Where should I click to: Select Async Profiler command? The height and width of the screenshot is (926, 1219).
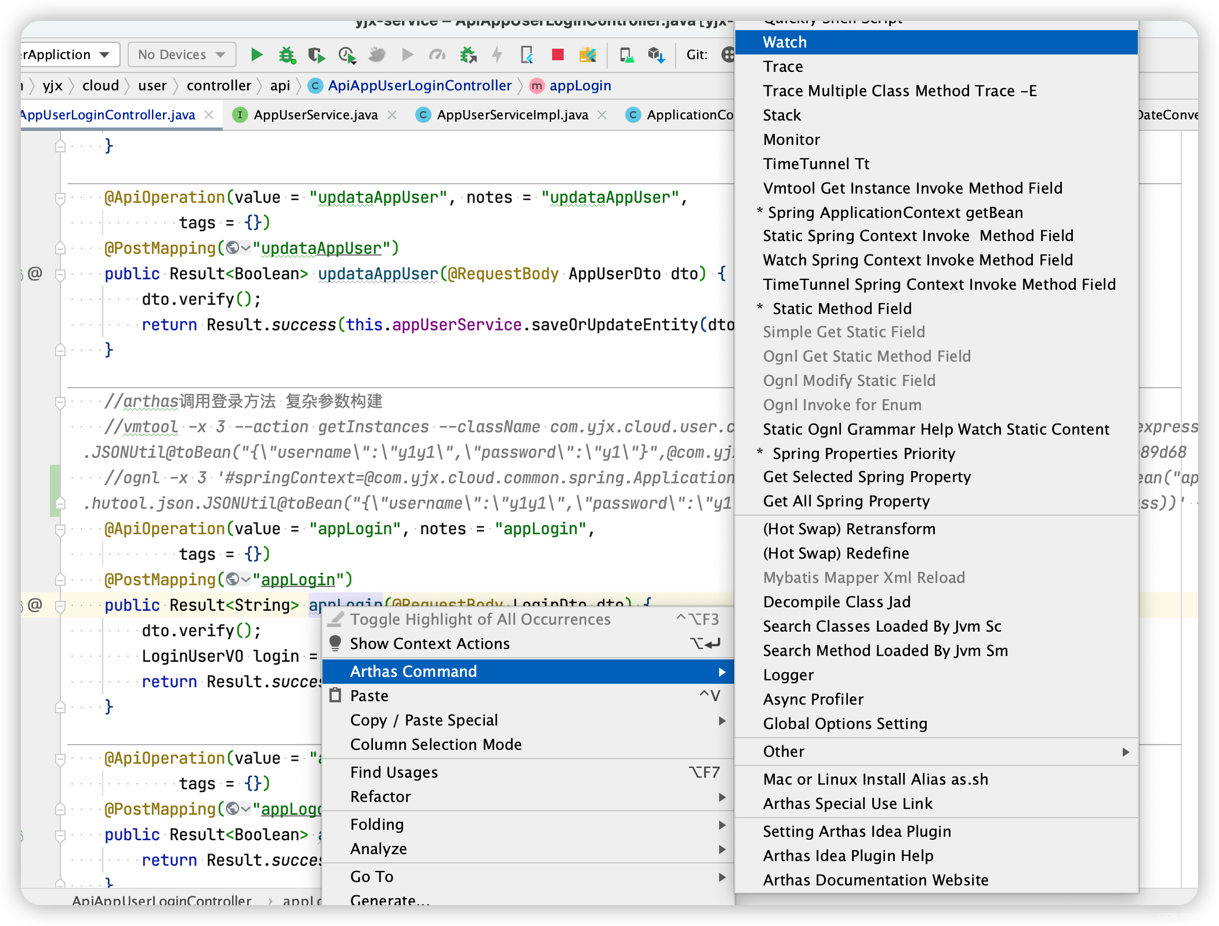[x=936, y=699]
